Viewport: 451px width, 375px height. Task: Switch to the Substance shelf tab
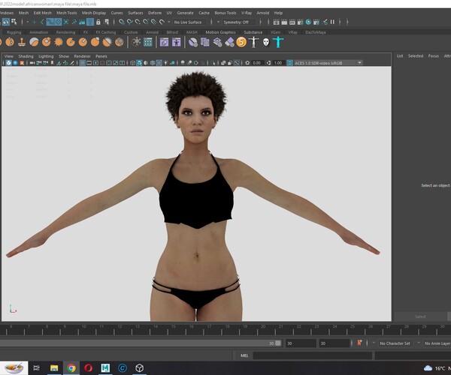[253, 32]
